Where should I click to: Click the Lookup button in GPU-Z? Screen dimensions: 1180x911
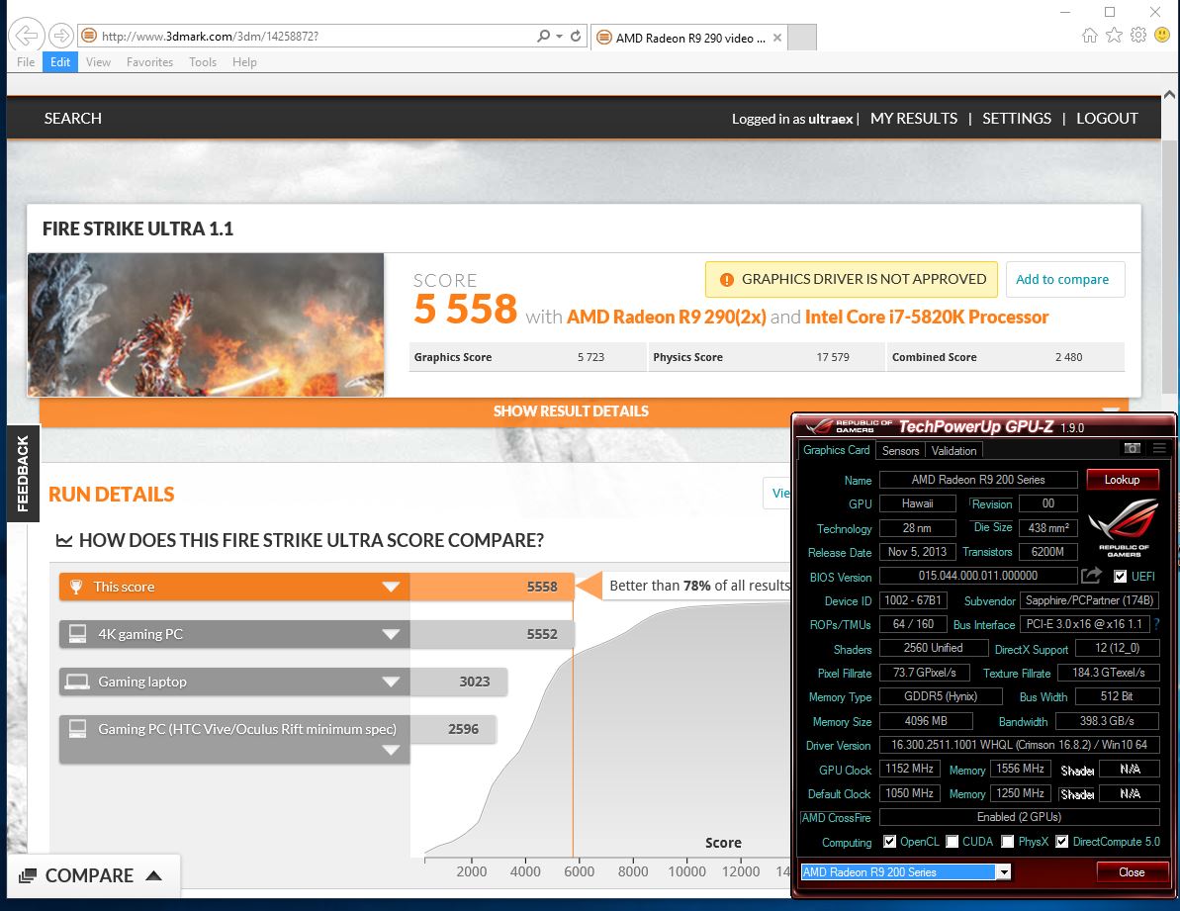(1122, 479)
